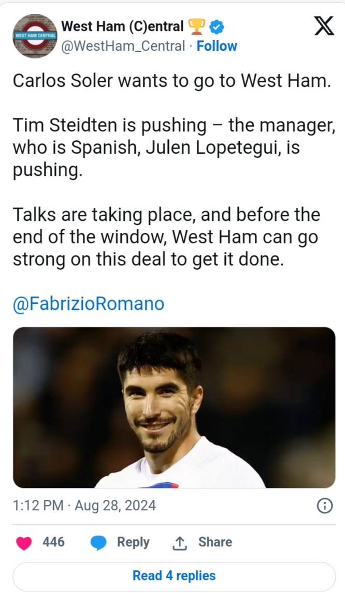Screen dimensions: 345x593
Task: Click the paragraph about talks taking place
Action: [x=166, y=236]
